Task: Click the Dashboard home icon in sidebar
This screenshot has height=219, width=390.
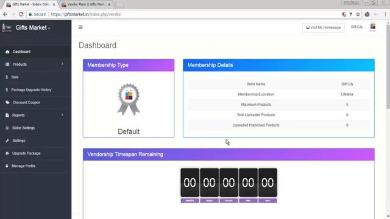Action: click(7, 52)
